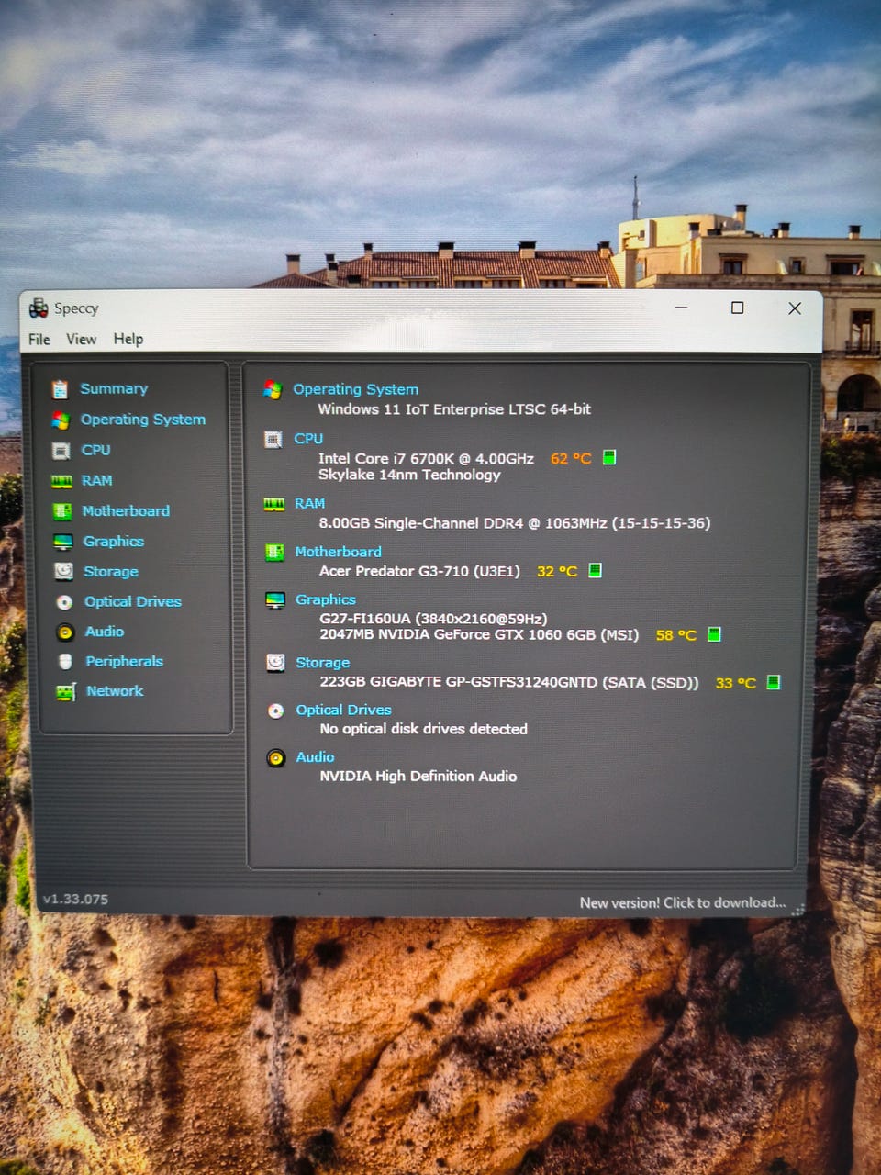881x1175 pixels.
Task: Select Graphics in the sidebar list
Action: point(114,542)
